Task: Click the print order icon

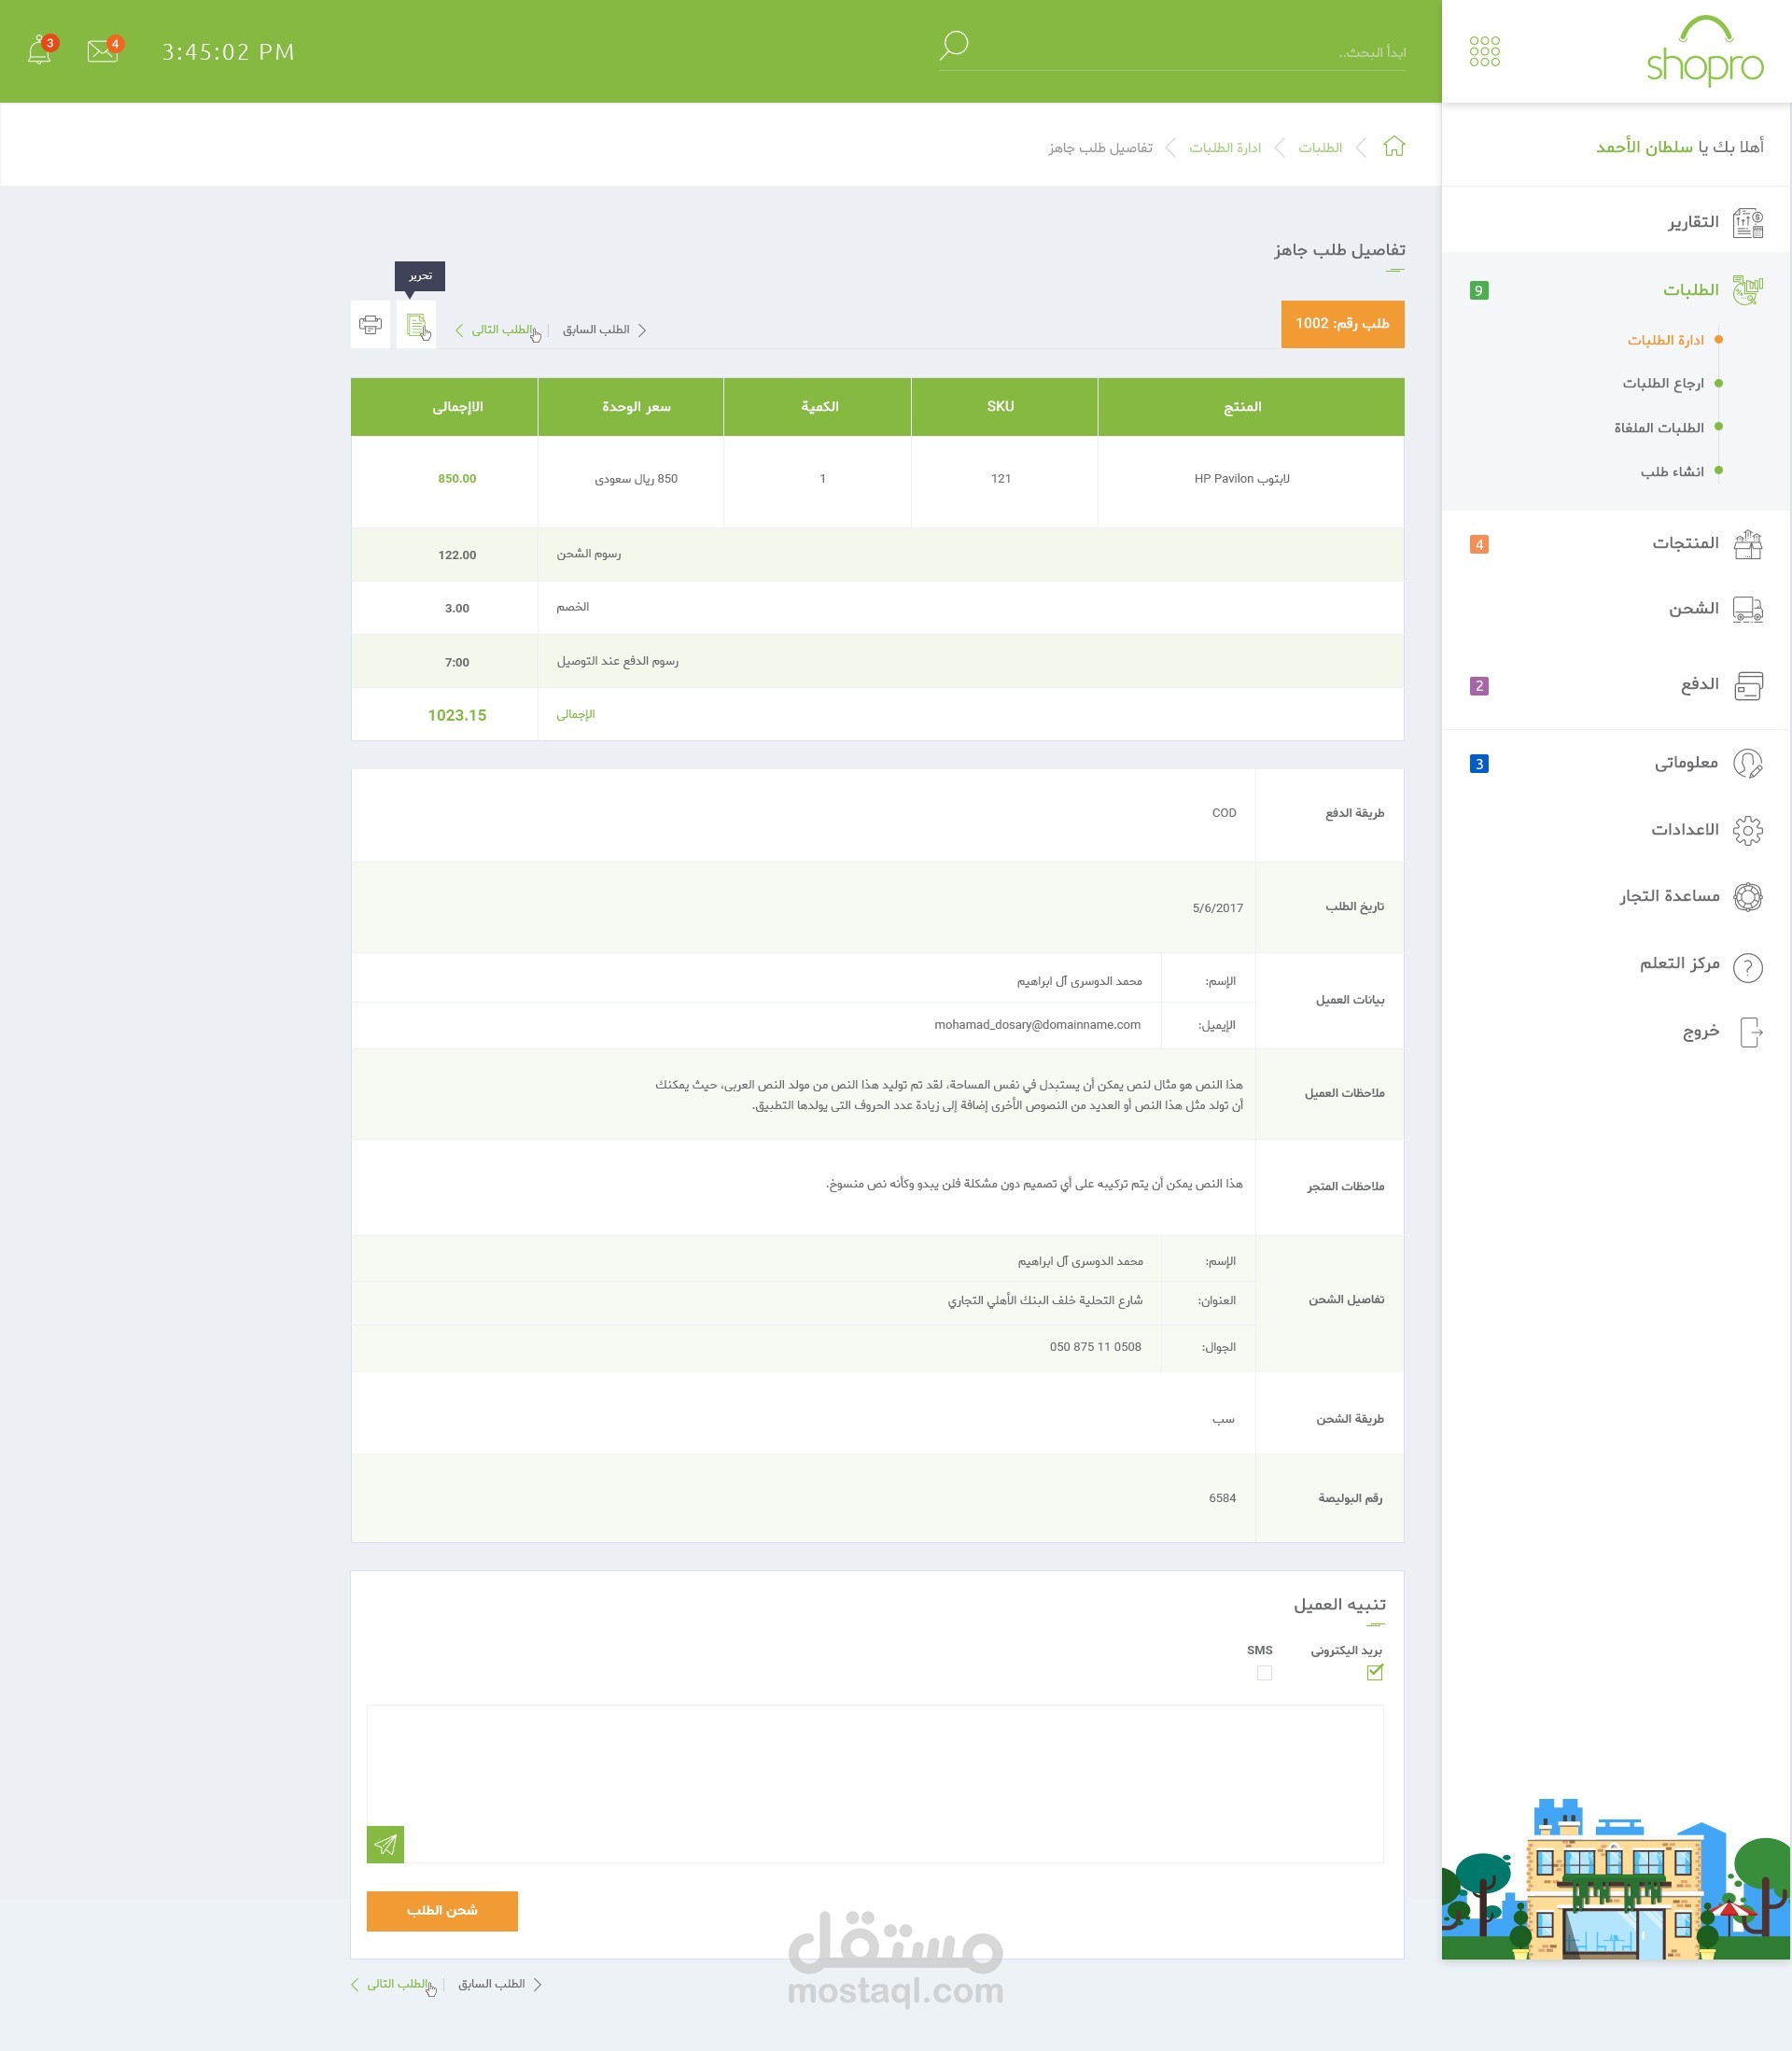Action: click(x=370, y=325)
